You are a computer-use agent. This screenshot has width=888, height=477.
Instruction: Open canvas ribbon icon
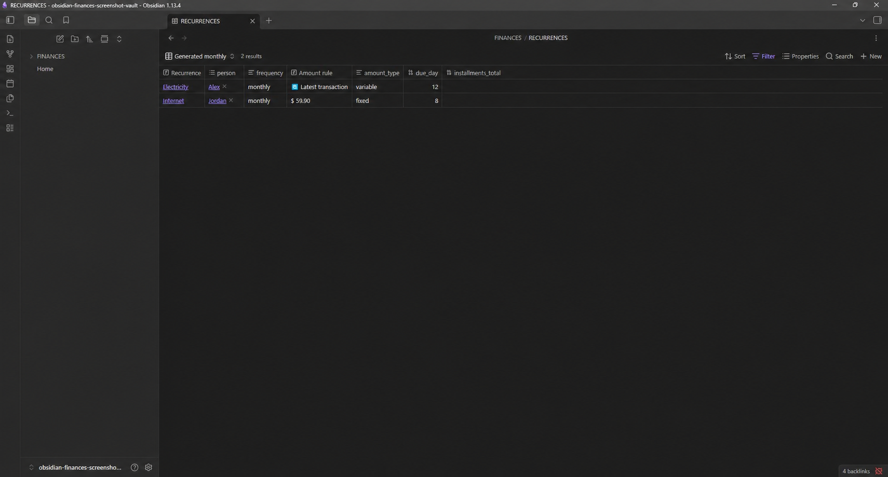coord(10,69)
